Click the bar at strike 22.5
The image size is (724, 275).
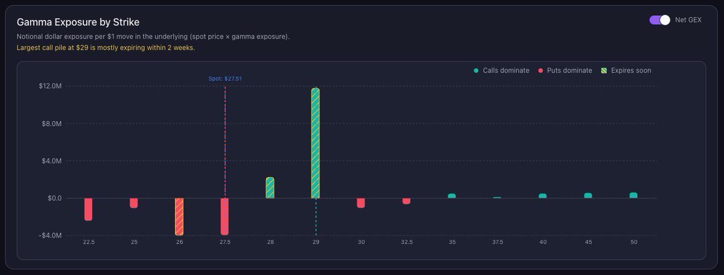pos(89,209)
